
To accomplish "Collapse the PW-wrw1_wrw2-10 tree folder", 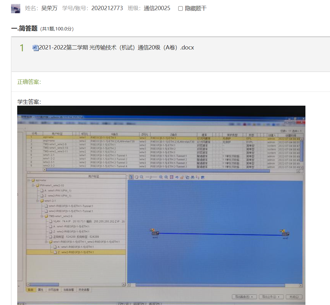I will coord(33,186).
